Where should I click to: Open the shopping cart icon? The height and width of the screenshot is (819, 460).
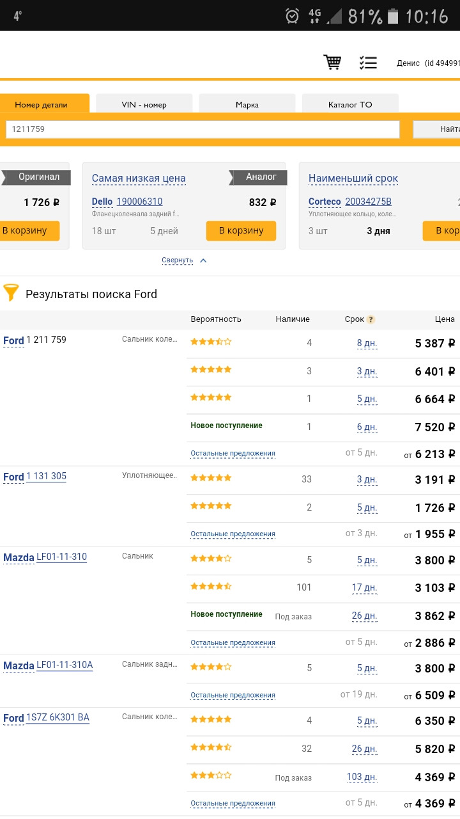(x=332, y=63)
